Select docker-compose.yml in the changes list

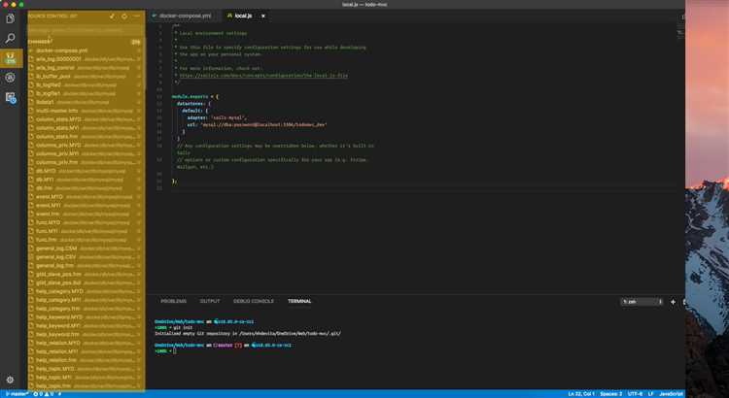coord(86,50)
